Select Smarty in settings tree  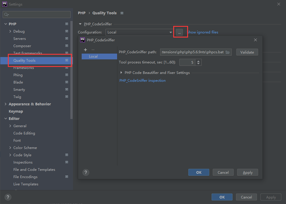[x=19, y=90]
